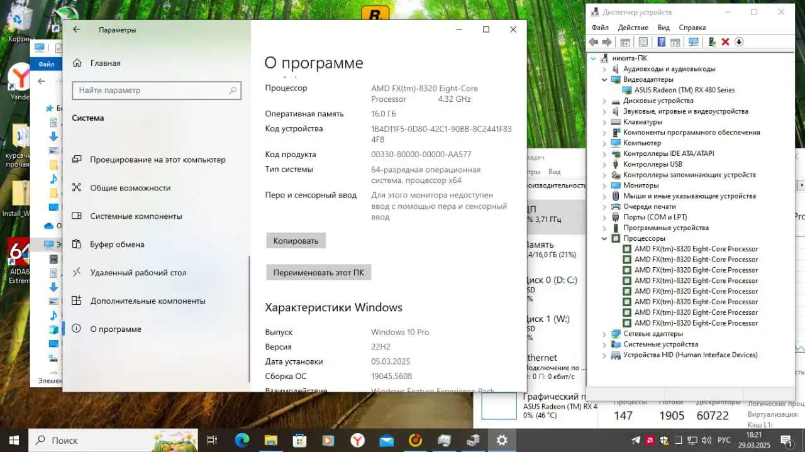Click the red X uninstall device icon
Image resolution: width=805 pixels, height=452 pixels.
tap(725, 42)
